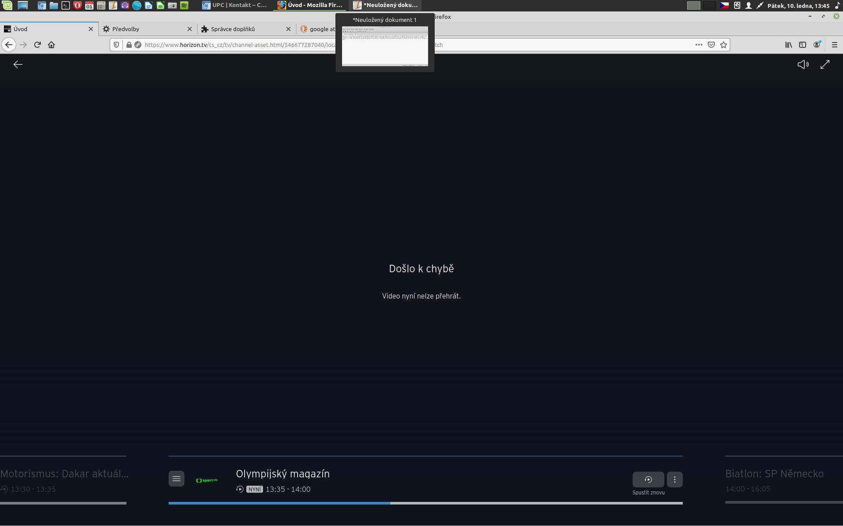The image size is (843, 526).
Task: Reload the page in Firefox
Action: tap(37, 45)
